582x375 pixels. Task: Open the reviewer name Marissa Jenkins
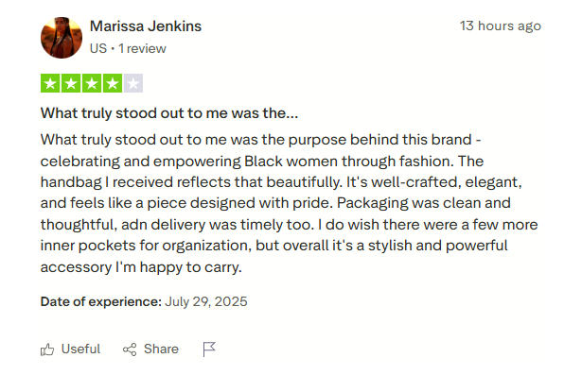[x=146, y=26]
